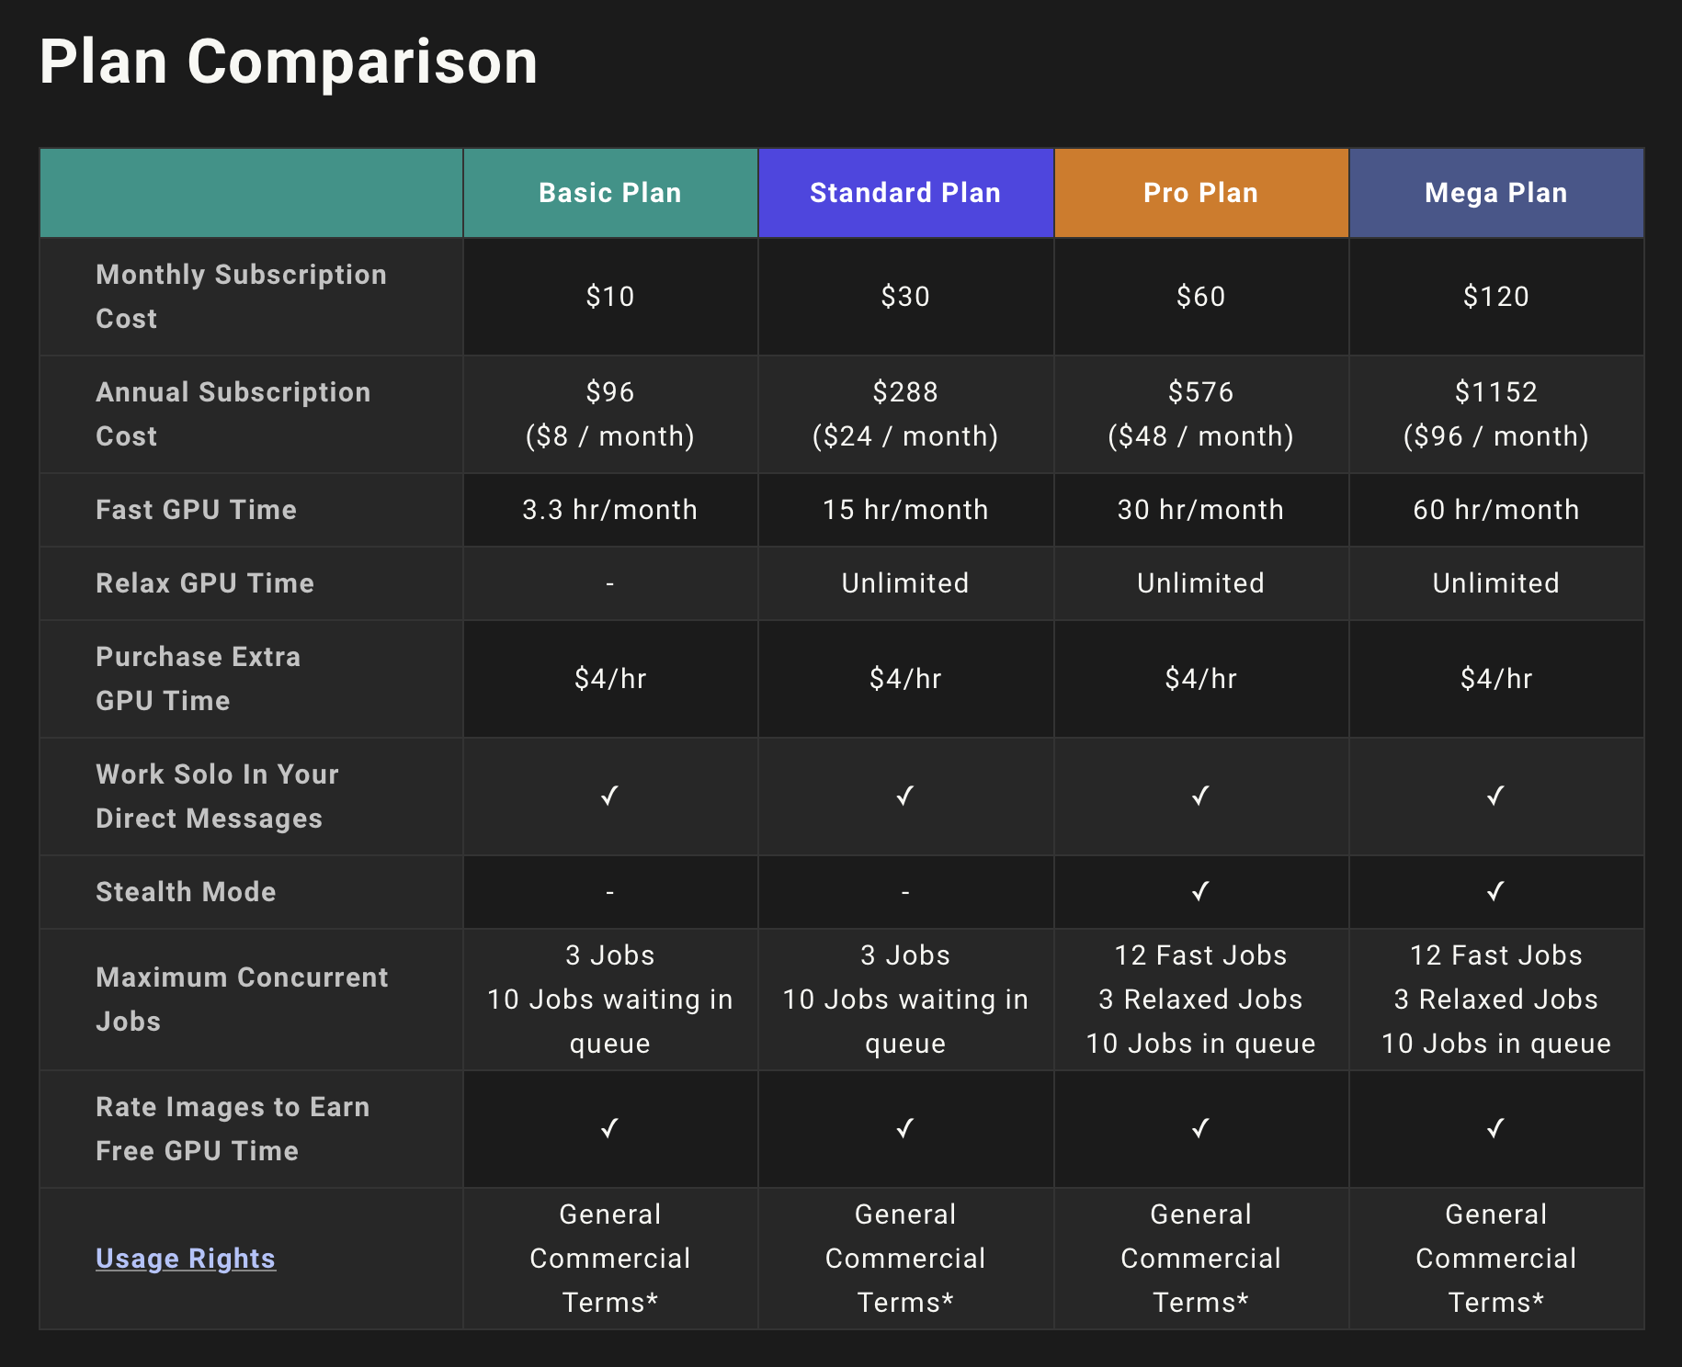The height and width of the screenshot is (1367, 1682).
Task: Click the $10 monthly cost cell
Action: [x=610, y=297]
